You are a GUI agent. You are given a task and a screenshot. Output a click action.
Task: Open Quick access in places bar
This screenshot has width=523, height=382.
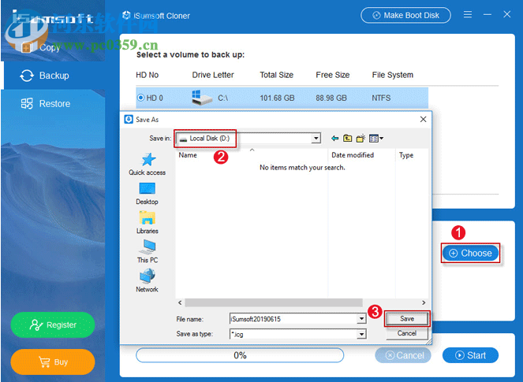[x=148, y=164]
